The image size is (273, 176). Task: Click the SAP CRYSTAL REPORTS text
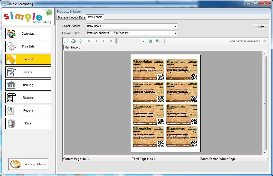245,41
